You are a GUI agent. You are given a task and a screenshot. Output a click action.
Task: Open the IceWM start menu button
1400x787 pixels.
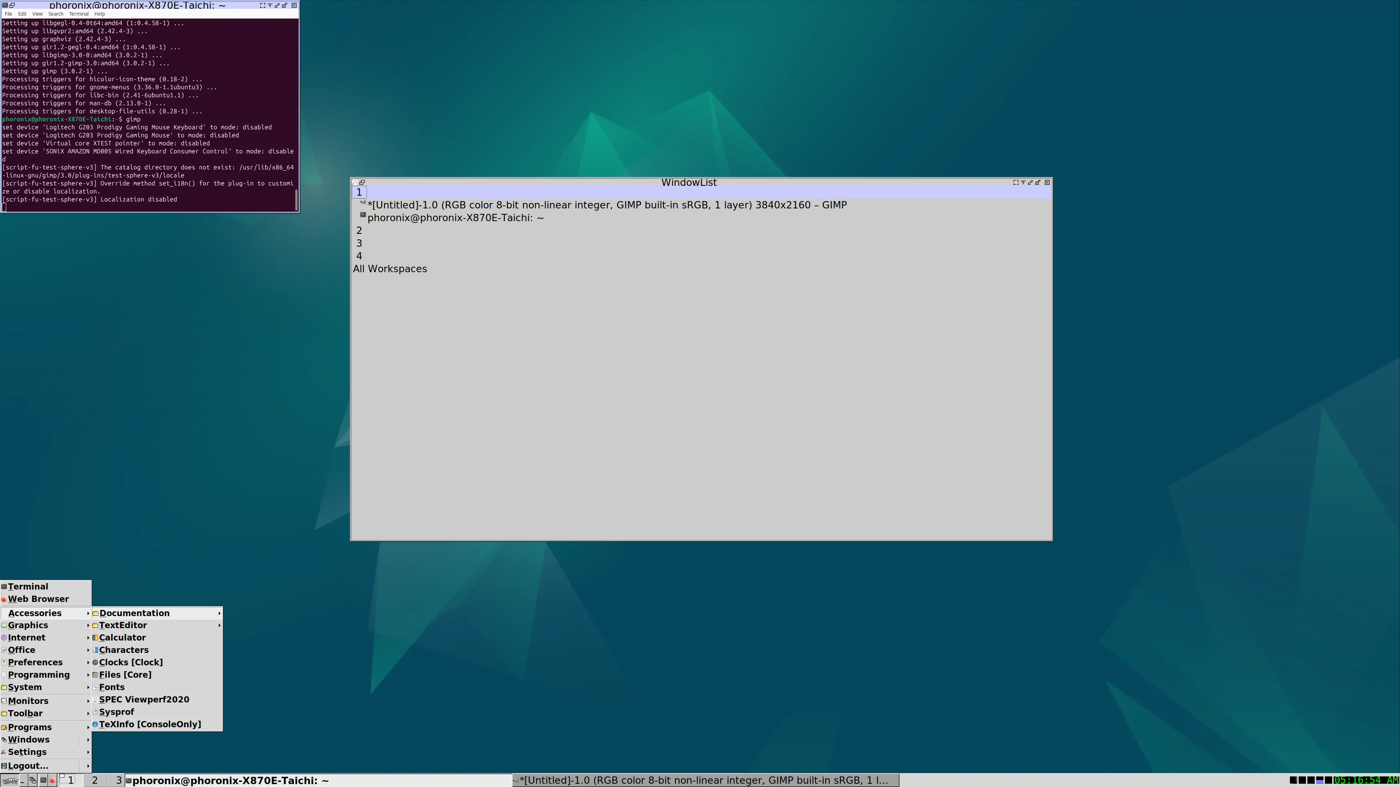[x=10, y=780]
